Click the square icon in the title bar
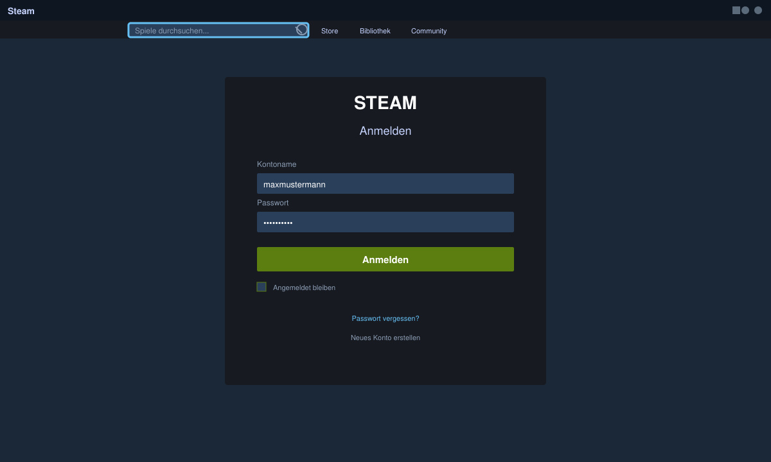This screenshot has width=771, height=462. (x=736, y=10)
